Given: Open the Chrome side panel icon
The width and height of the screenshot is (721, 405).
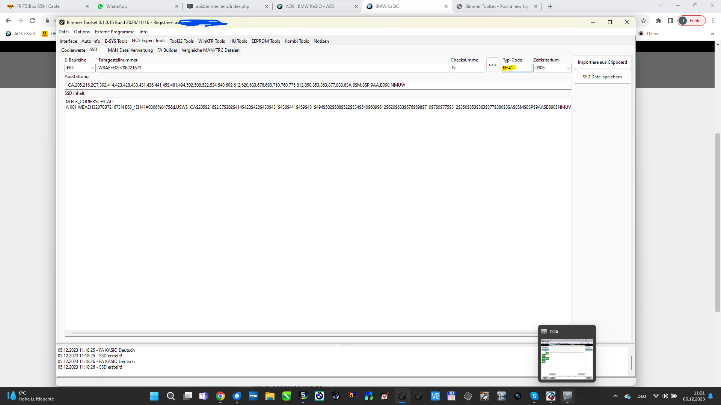Looking at the screenshot, I should pyautogui.click(x=671, y=21).
